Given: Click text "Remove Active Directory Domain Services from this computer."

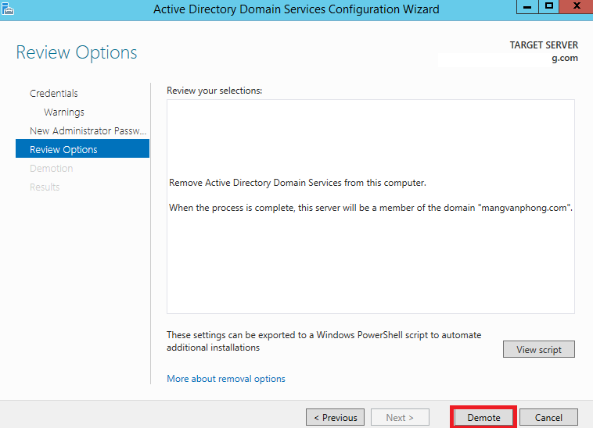Looking at the screenshot, I should pyautogui.click(x=297, y=183).
